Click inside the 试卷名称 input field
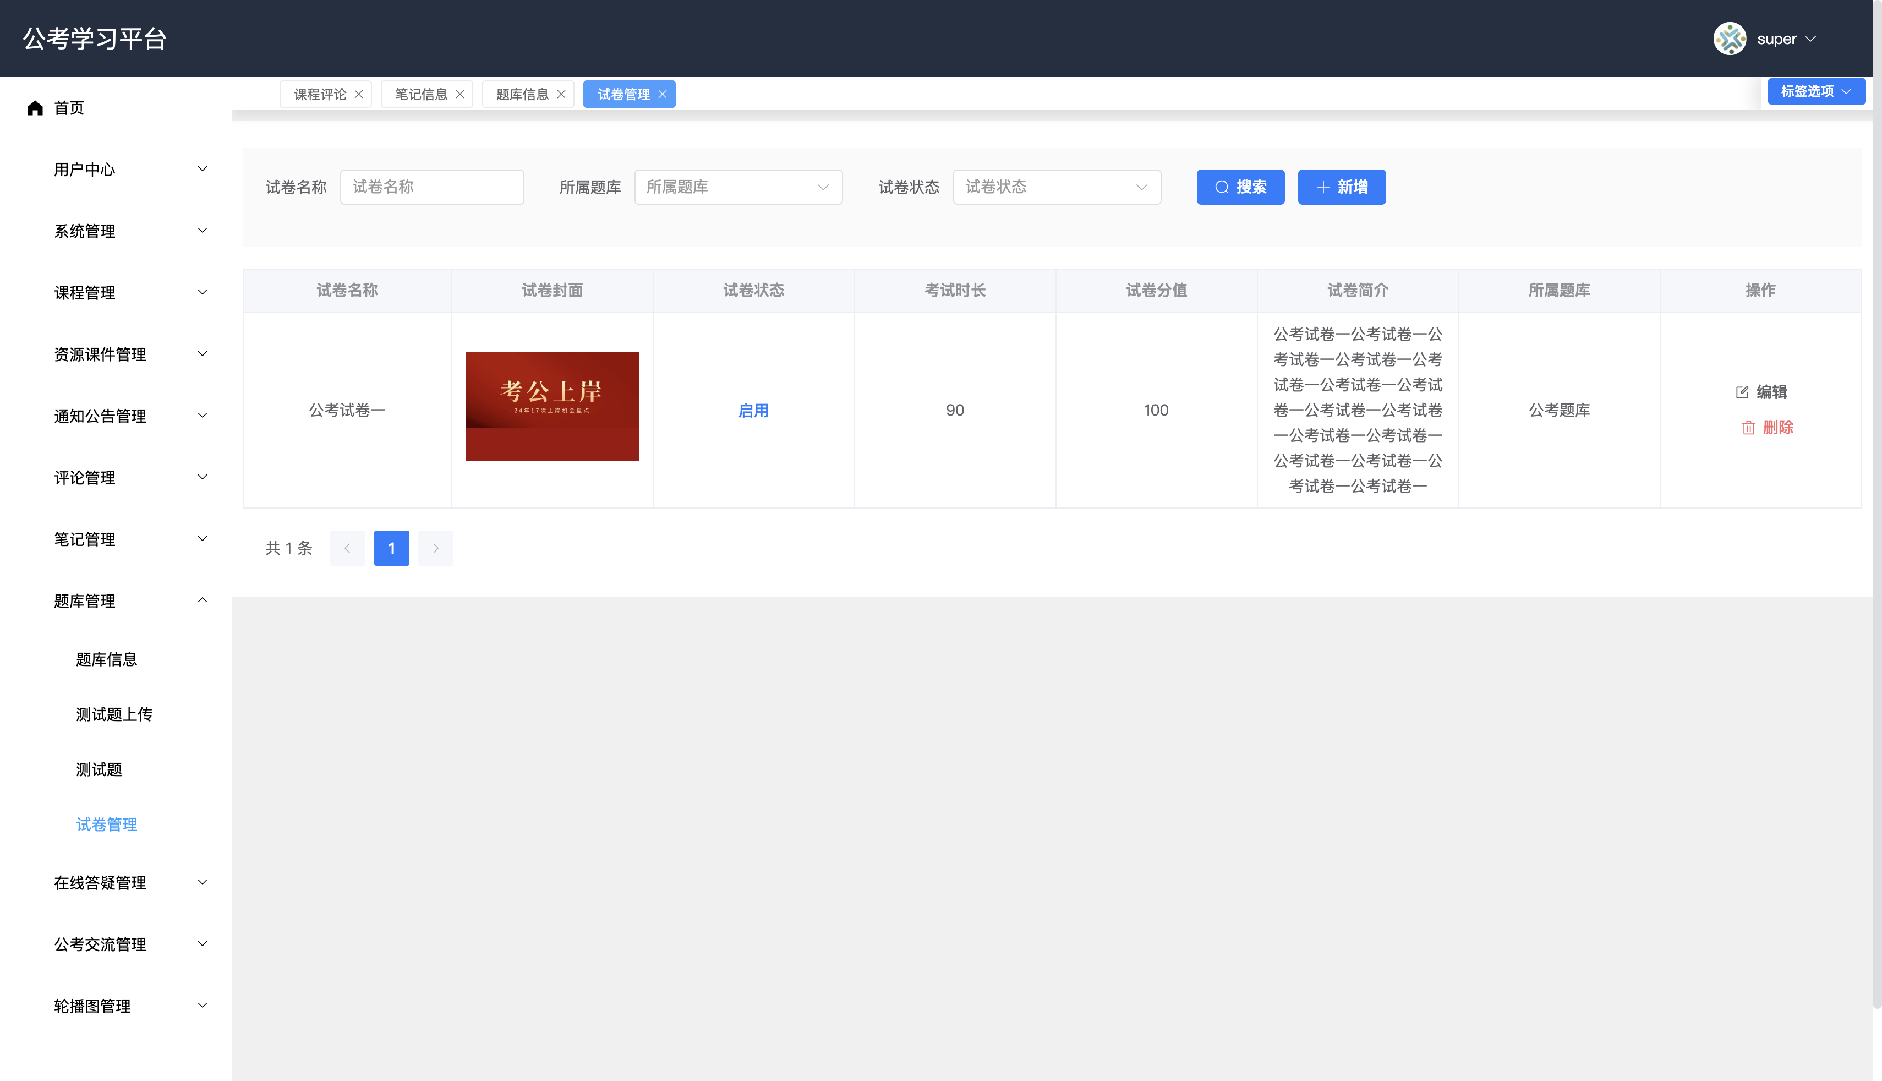The image size is (1882, 1081). (432, 187)
